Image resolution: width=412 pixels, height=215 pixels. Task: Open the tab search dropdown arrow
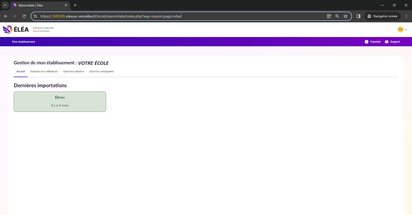click(x=5, y=5)
